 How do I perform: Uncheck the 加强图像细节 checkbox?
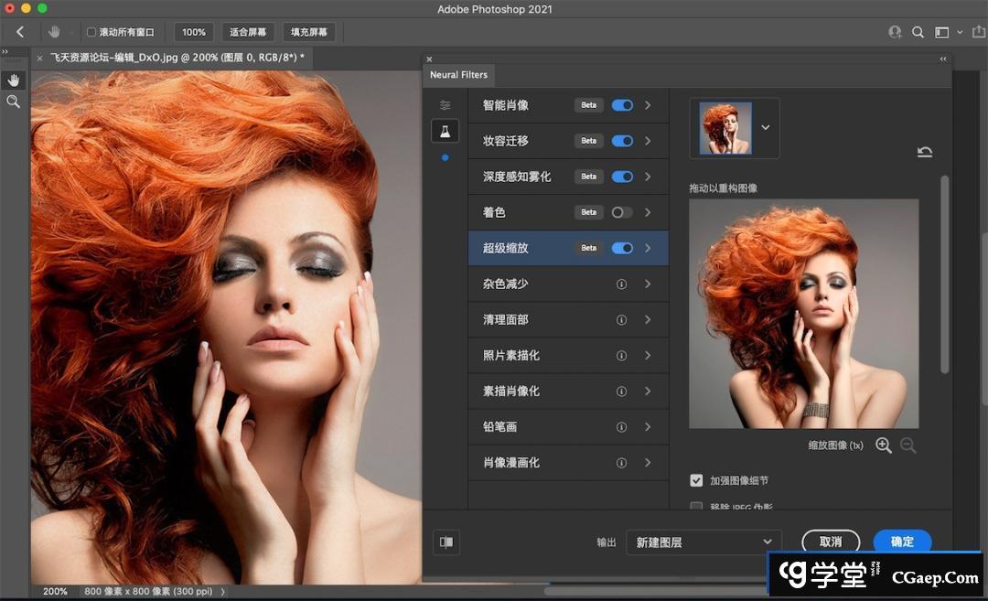point(697,480)
